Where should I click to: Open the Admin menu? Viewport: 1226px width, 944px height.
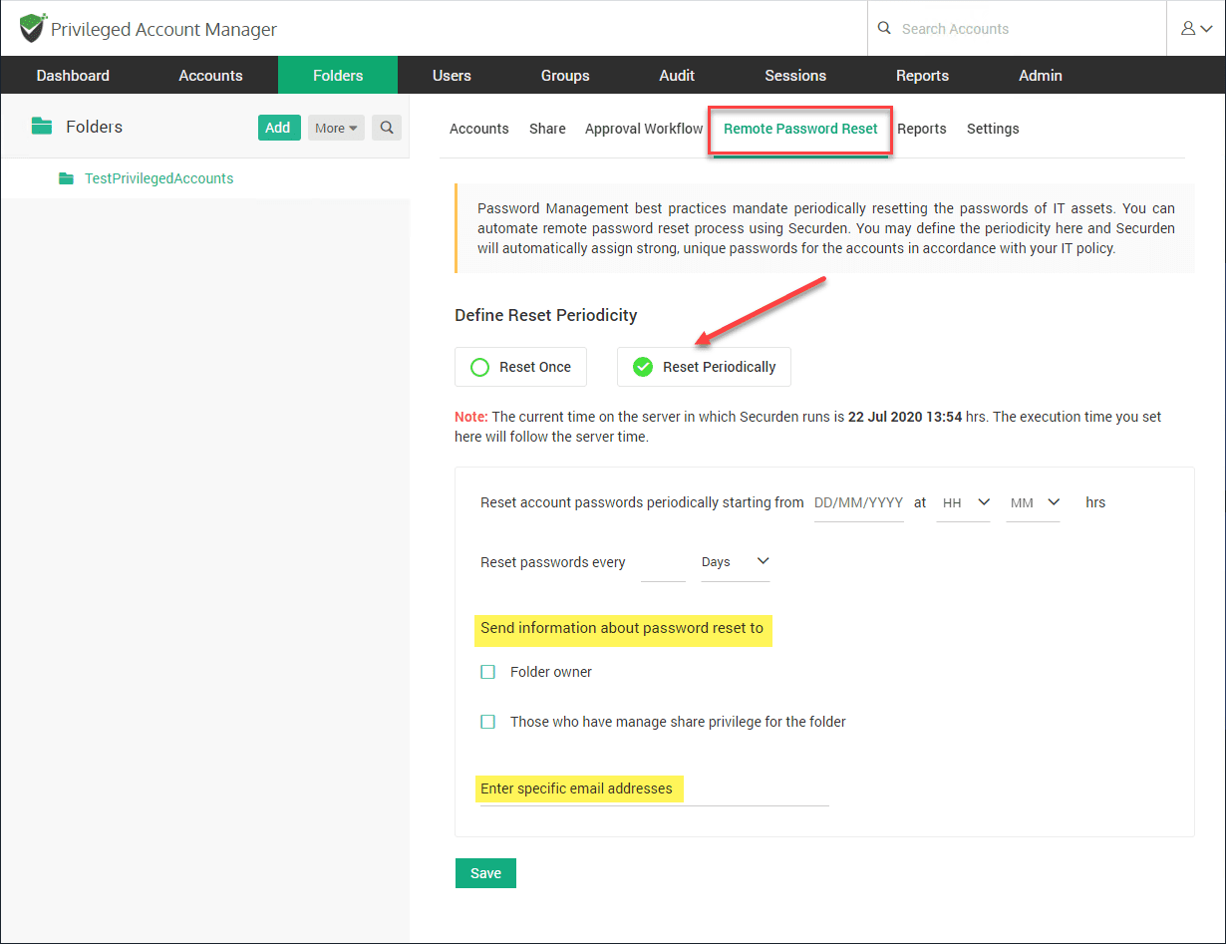tap(1041, 76)
